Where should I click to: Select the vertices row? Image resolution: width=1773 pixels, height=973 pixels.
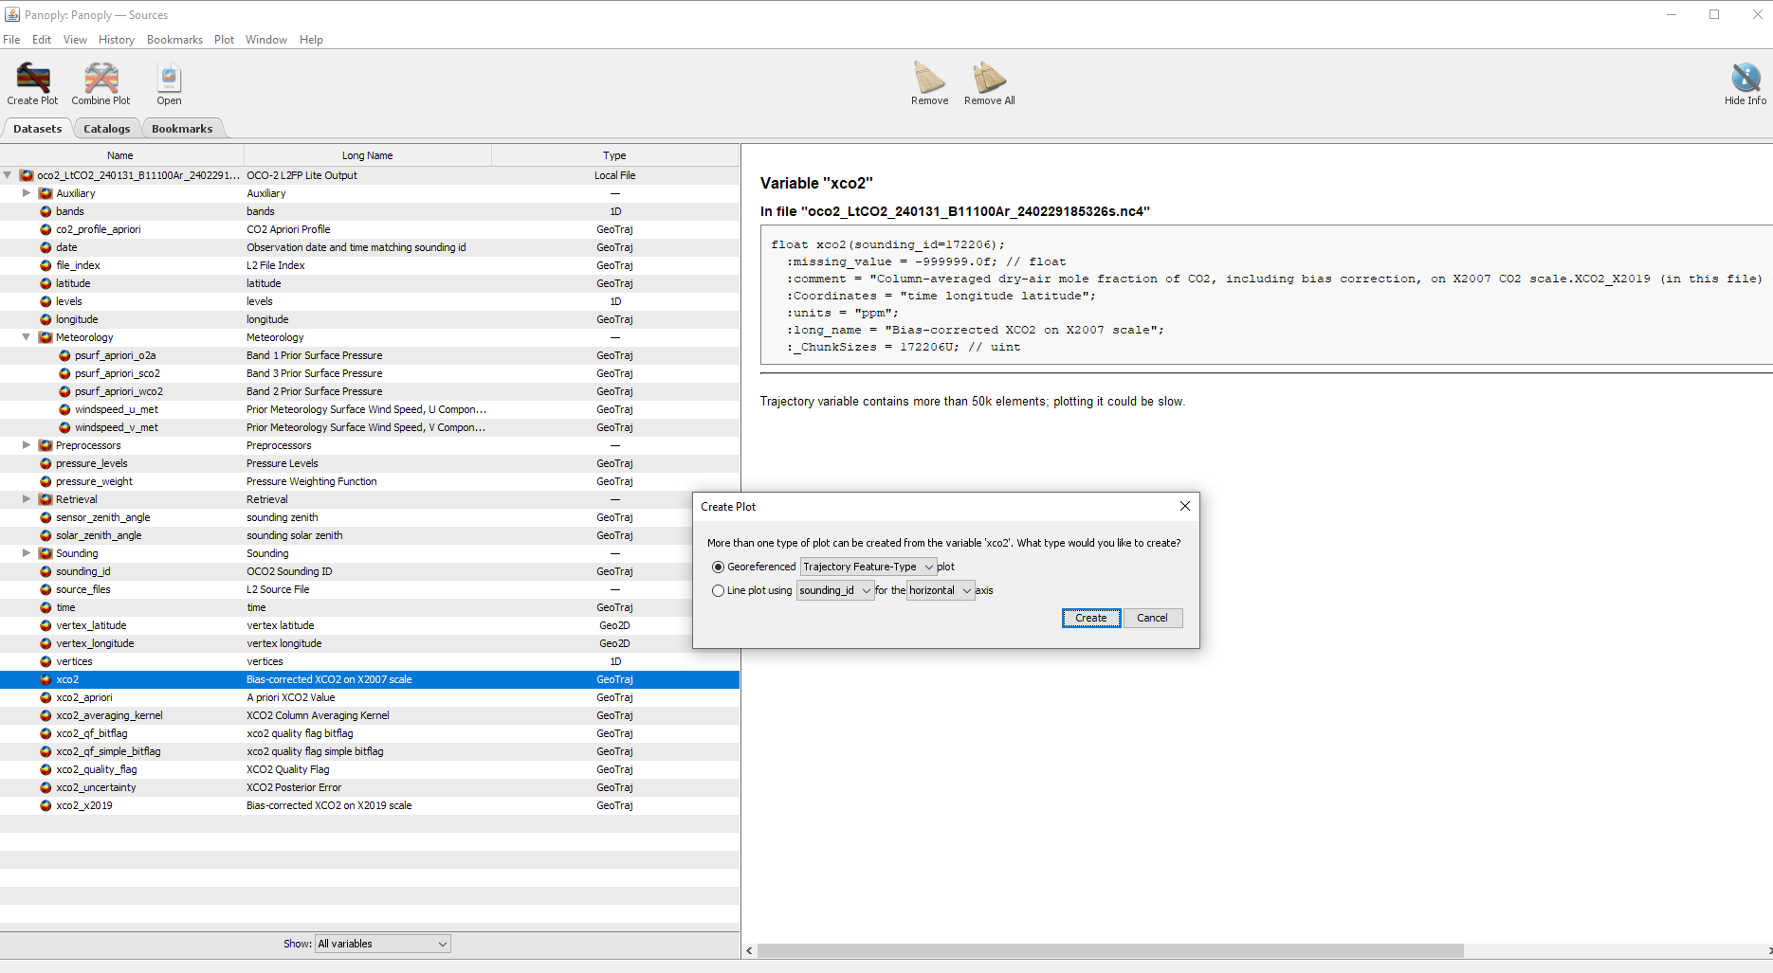370,661
